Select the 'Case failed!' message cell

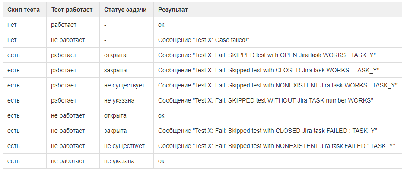[x=204, y=40]
